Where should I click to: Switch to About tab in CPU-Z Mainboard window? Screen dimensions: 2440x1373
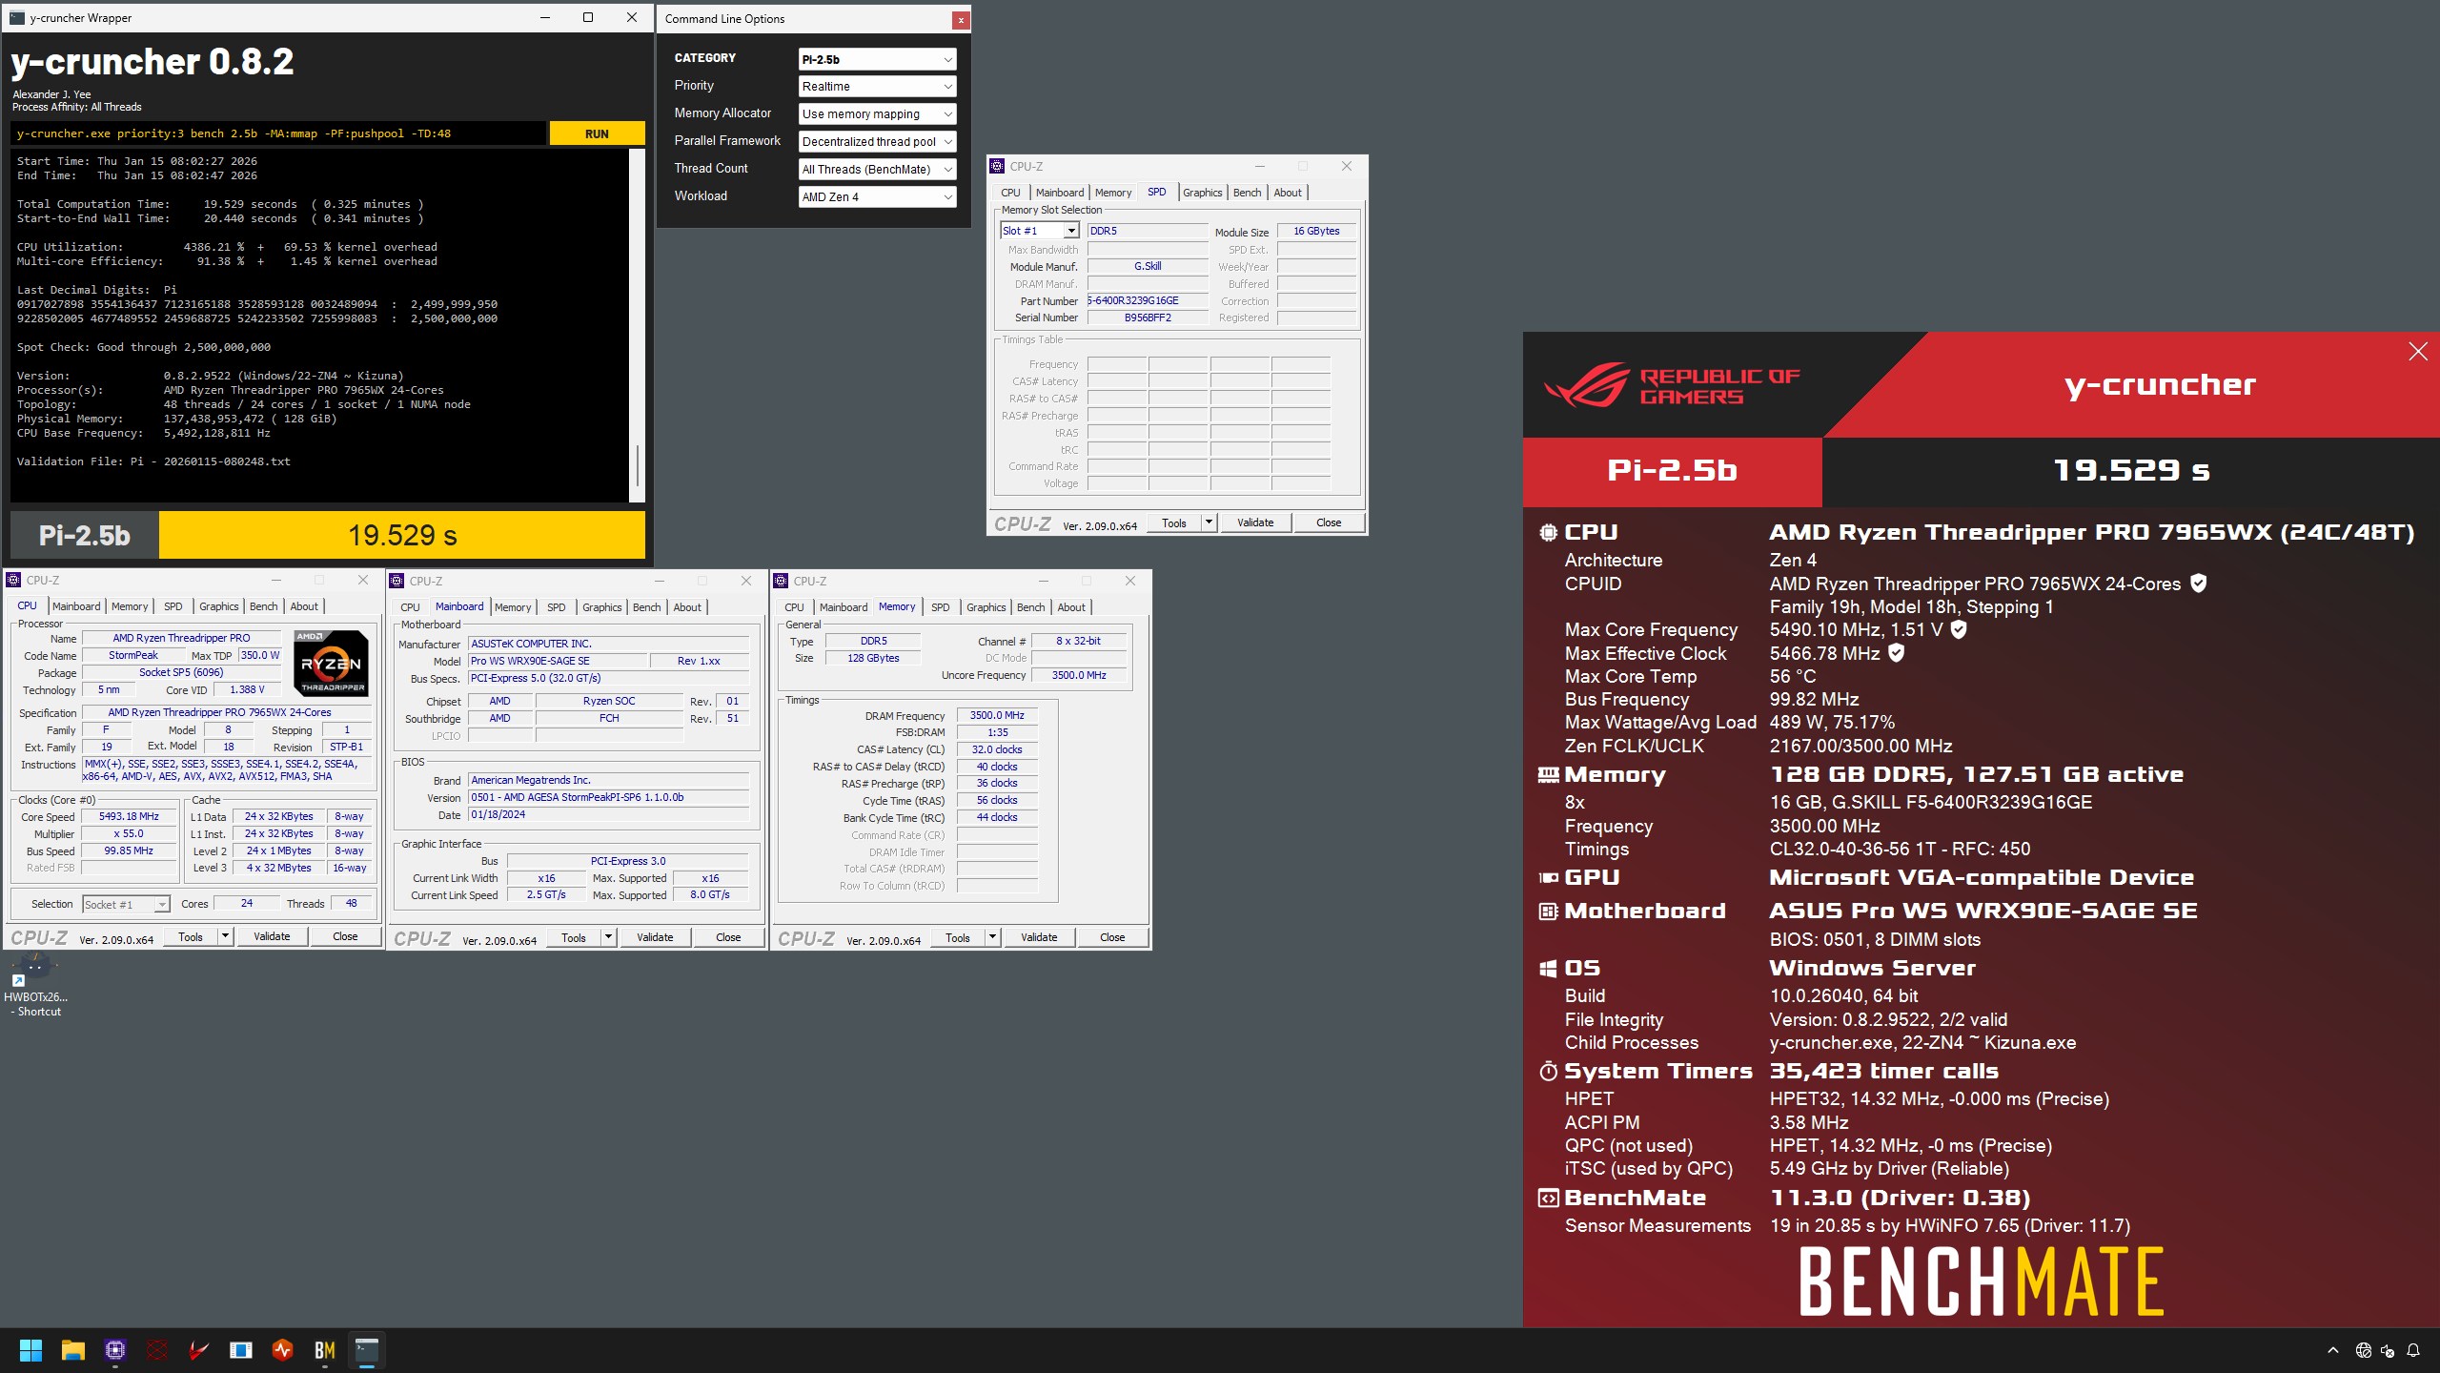tap(686, 607)
